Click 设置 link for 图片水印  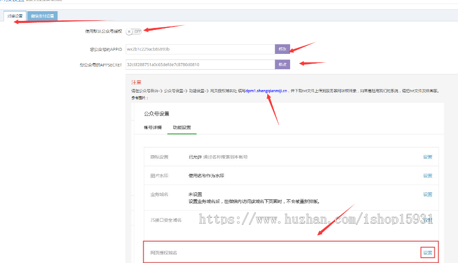427,176
